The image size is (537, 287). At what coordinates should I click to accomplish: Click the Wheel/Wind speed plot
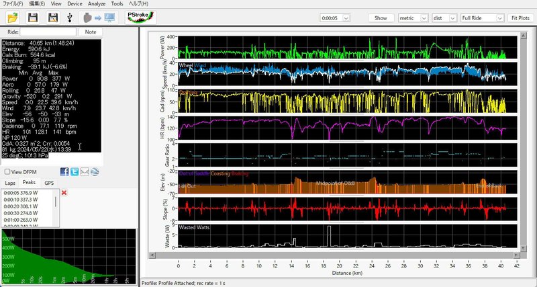(x=348, y=74)
